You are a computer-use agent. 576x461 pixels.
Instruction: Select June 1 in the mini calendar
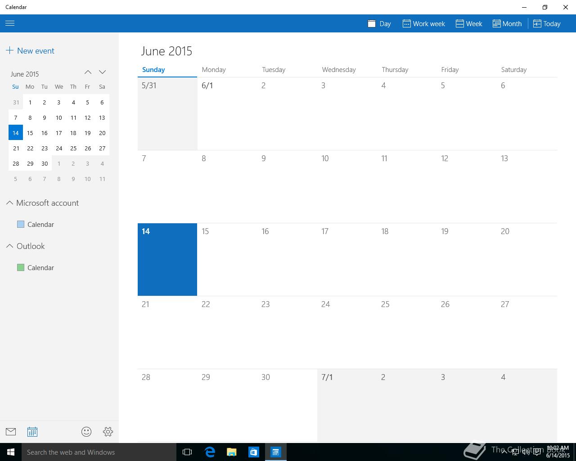(x=30, y=102)
